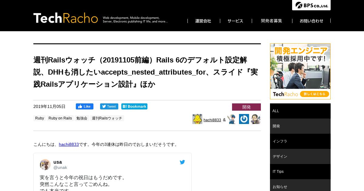Open the 勉強会 tag
The height and width of the screenshot is (191, 364).
tap(82, 118)
